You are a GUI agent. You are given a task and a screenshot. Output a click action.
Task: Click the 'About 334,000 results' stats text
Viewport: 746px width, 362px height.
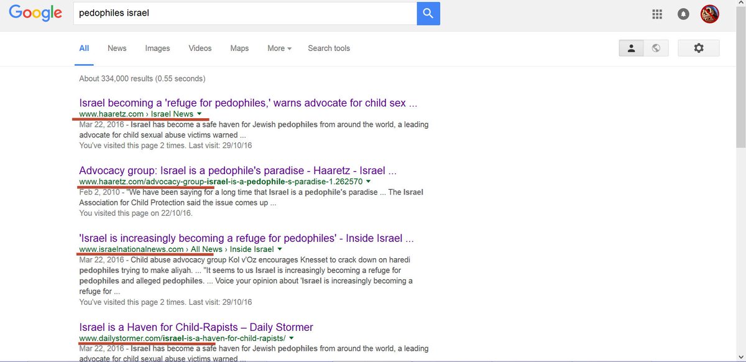point(142,79)
